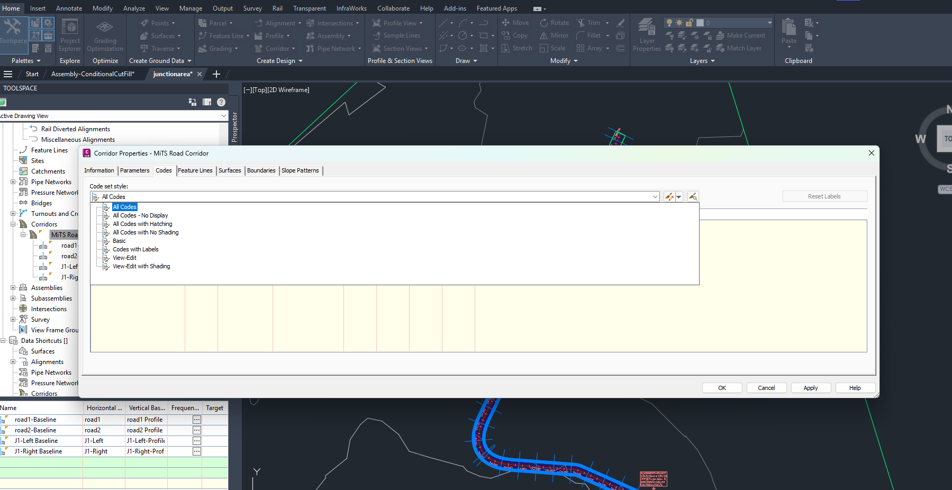The width and height of the screenshot is (952, 490).
Task: Click J1-Left-Profile cell
Action: click(x=146, y=441)
